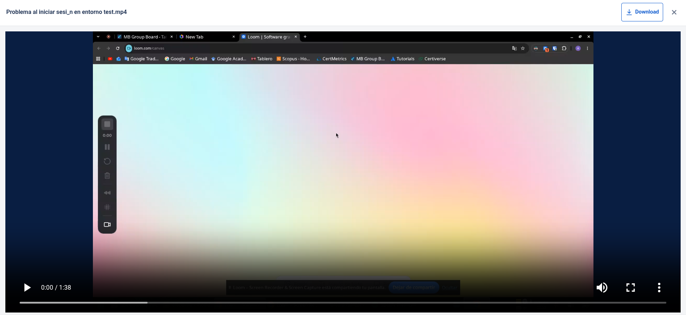Open the Google Trad... bookmark
The height and width of the screenshot is (315, 686).
[x=141, y=59]
